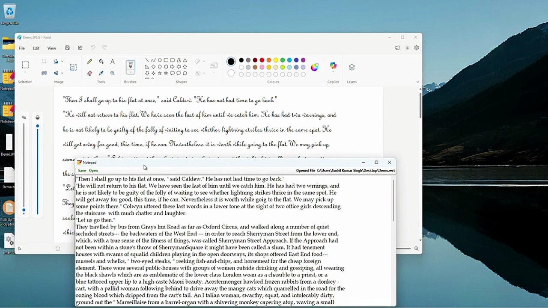548x308 pixels.
Task: Select the white Colour 2 swatch
Action: coord(231,73)
